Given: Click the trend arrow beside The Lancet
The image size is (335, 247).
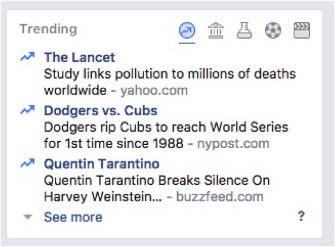Looking at the screenshot, I should pos(28,57).
